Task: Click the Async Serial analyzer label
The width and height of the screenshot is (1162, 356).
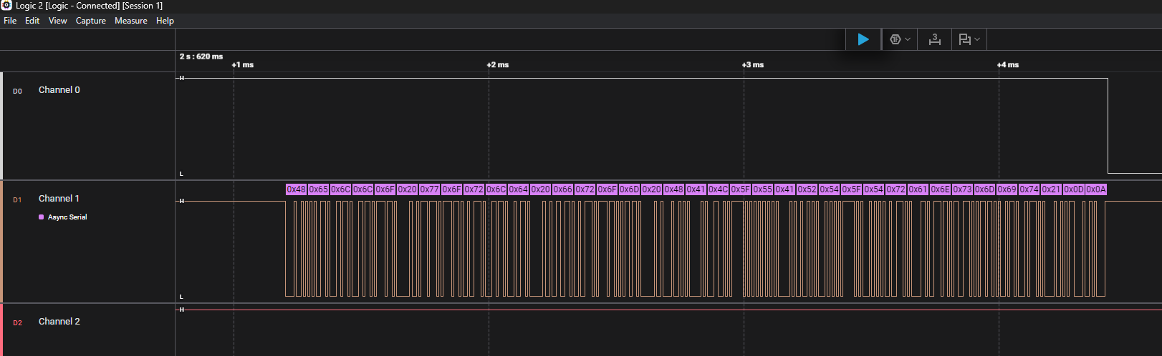Action: click(x=67, y=217)
